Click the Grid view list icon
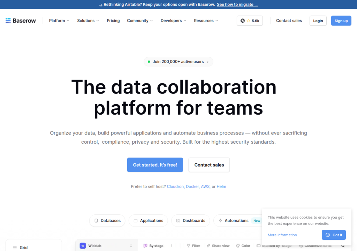 (15, 248)
